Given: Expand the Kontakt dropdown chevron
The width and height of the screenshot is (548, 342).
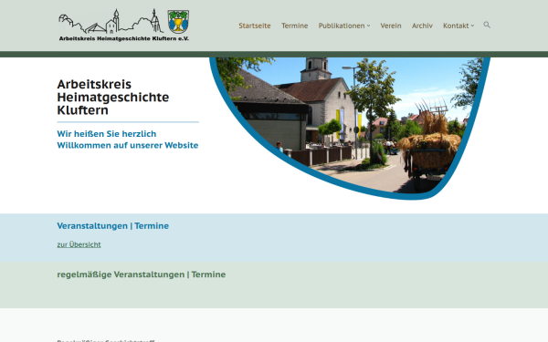Looking at the screenshot, I should click(x=472, y=26).
